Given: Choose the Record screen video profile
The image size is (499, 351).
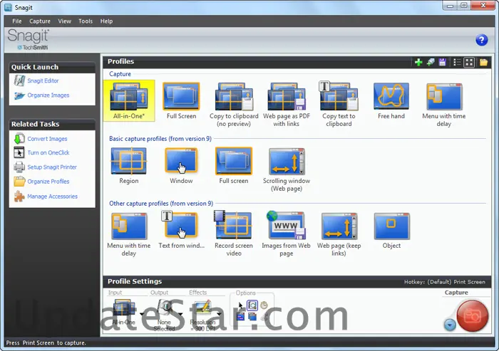Looking at the screenshot, I should [234, 234].
